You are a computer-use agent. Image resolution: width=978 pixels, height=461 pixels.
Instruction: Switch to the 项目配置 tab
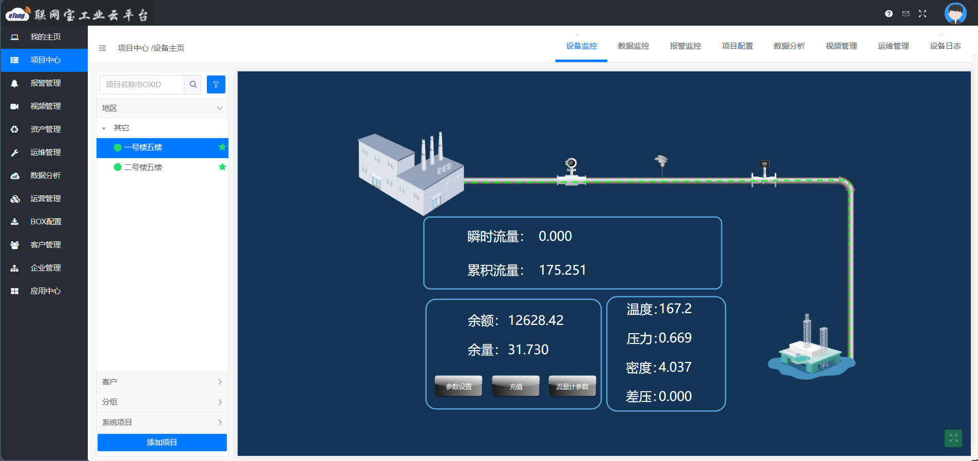(x=737, y=46)
